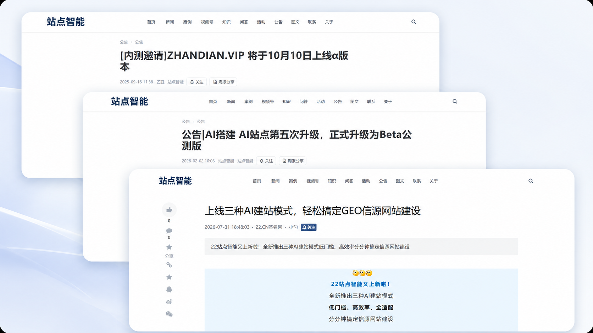The height and width of the screenshot is (333, 593).
Task: Select 问答 in the middle window nav
Action: [x=303, y=102]
